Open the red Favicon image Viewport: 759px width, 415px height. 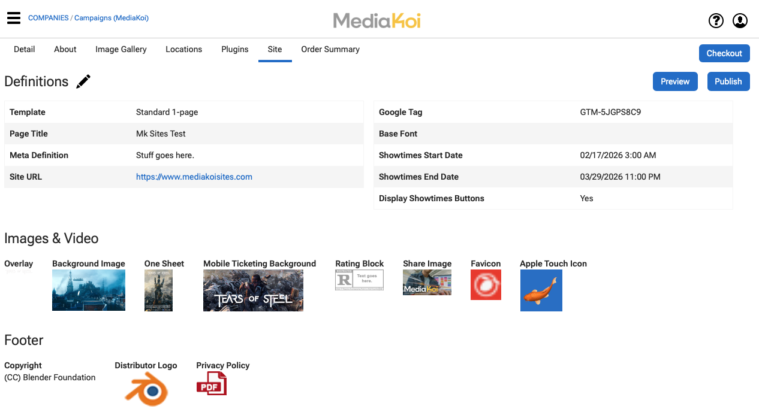[x=486, y=284]
